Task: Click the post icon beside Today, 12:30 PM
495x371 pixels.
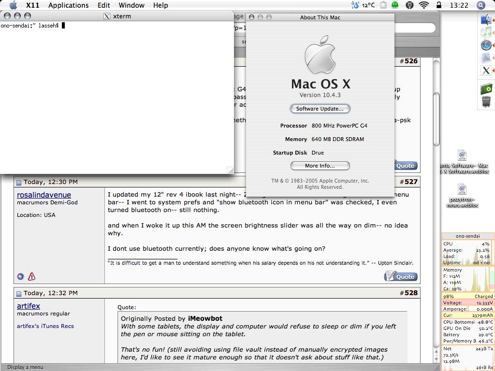Action: pyautogui.click(x=19, y=182)
